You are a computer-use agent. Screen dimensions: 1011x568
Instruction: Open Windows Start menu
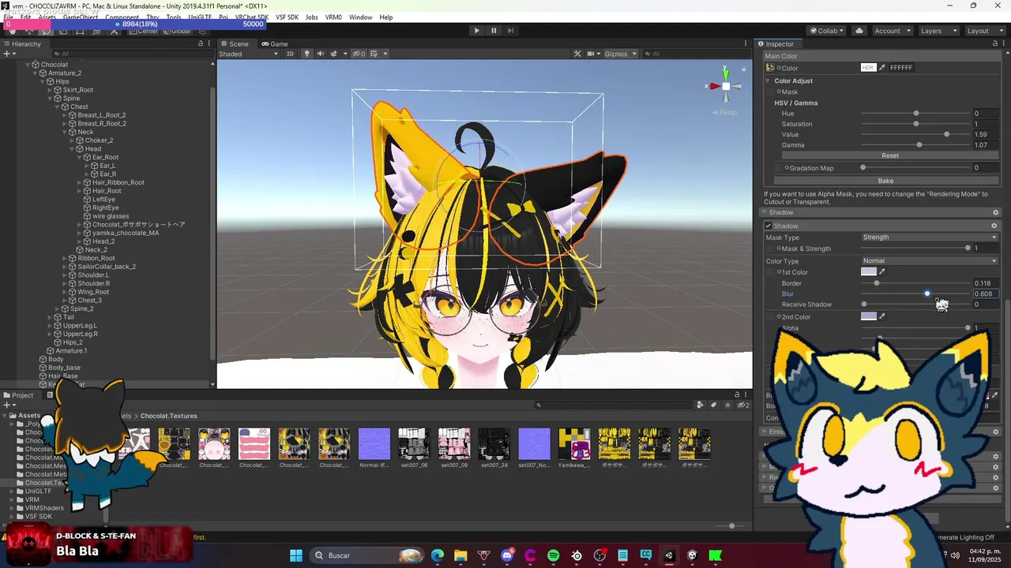(296, 555)
